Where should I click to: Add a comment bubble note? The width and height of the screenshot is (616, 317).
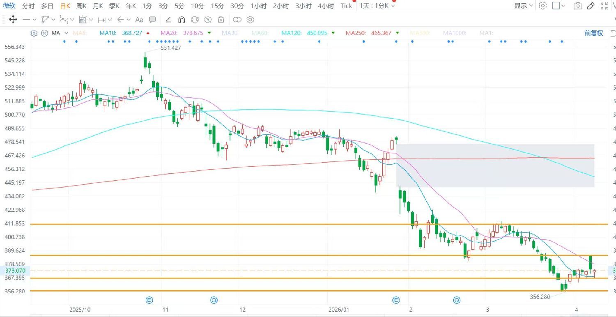152,20
